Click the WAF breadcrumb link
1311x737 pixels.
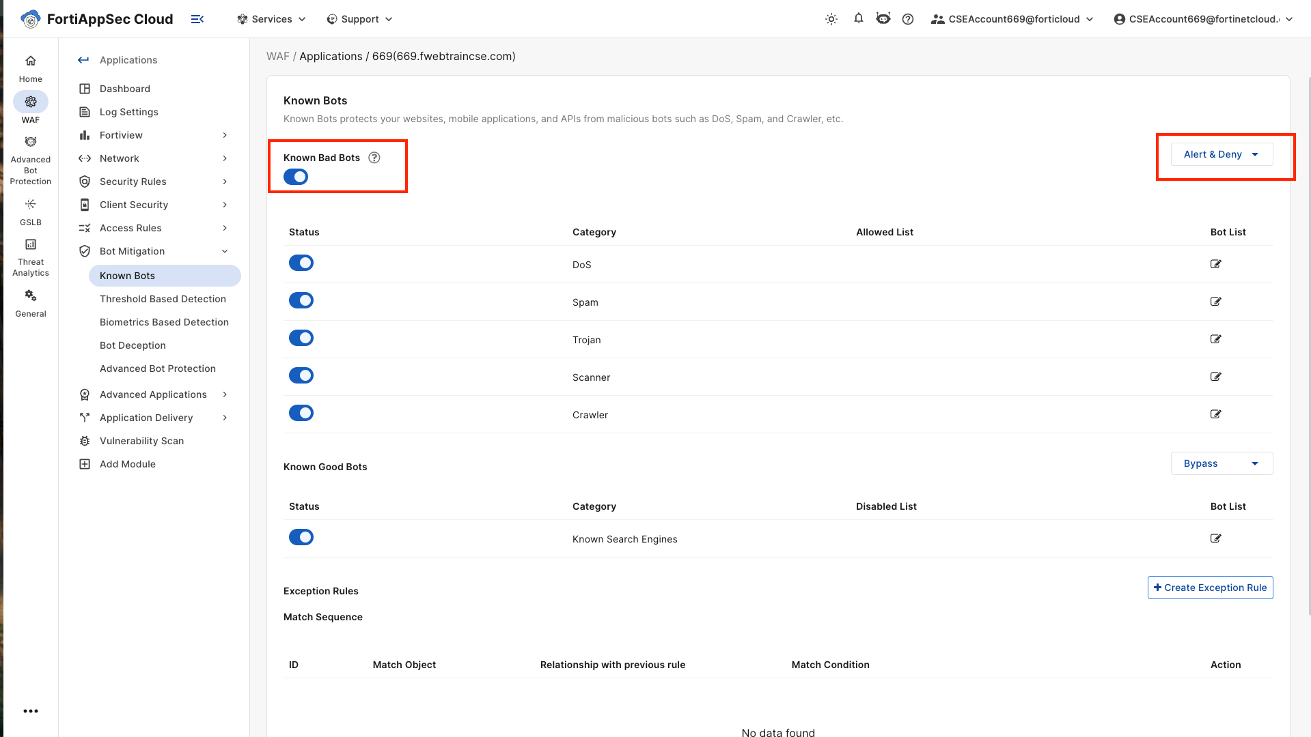tap(278, 56)
